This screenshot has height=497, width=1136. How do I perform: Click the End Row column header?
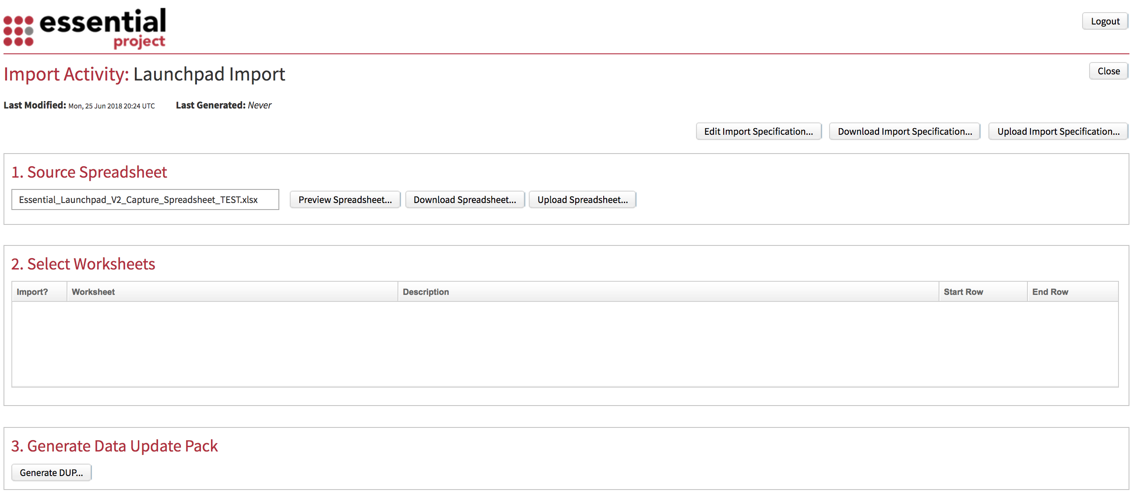click(1073, 292)
